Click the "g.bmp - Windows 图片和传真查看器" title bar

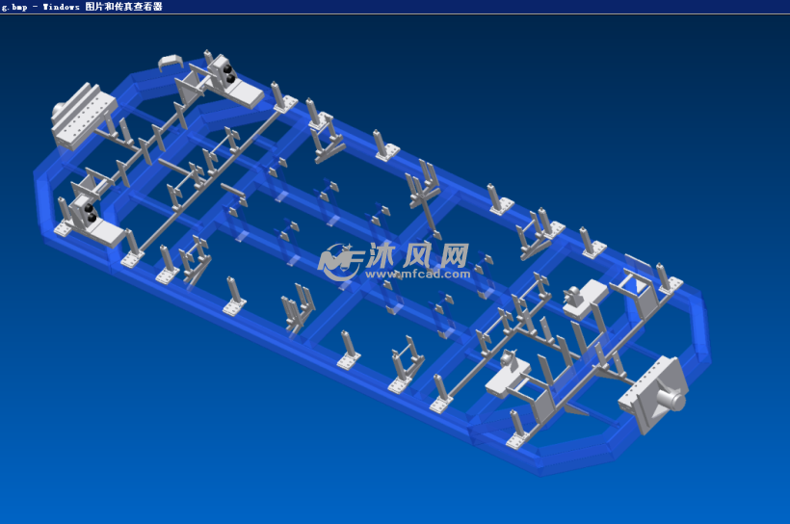395,7
